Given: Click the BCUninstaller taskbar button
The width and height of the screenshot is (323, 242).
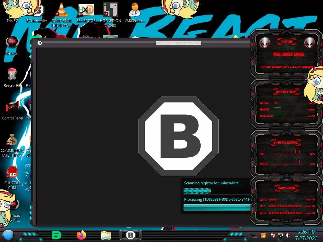Looking at the screenshot, I should [x=131, y=235].
